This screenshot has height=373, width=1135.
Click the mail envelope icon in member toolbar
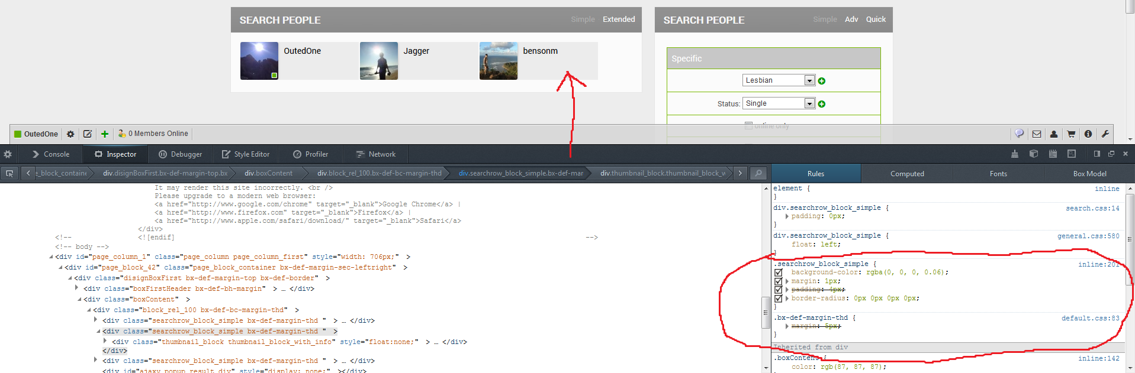1037,134
